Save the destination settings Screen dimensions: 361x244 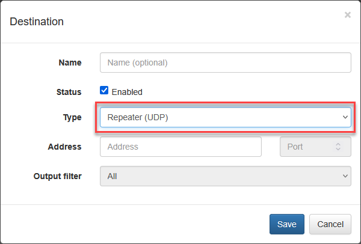click(287, 224)
